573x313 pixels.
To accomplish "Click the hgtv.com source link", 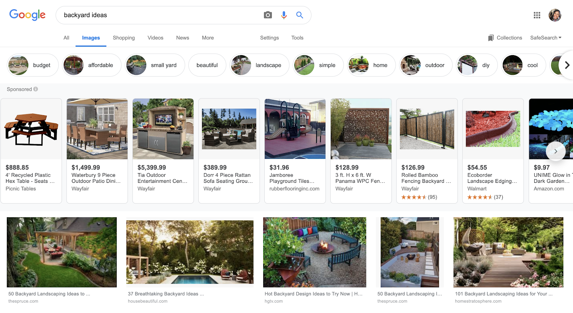I will coord(274,301).
